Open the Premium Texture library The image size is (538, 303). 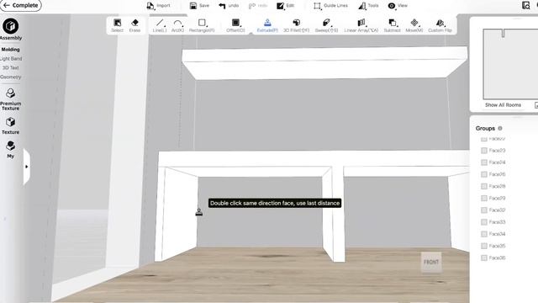click(x=11, y=99)
